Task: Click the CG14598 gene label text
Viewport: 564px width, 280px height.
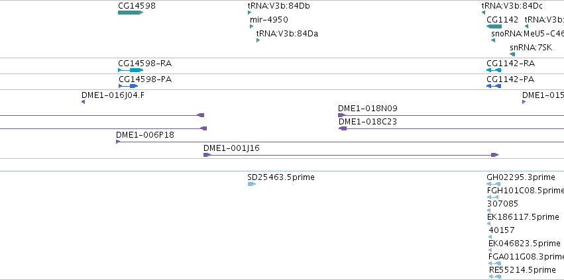Action: [137, 6]
